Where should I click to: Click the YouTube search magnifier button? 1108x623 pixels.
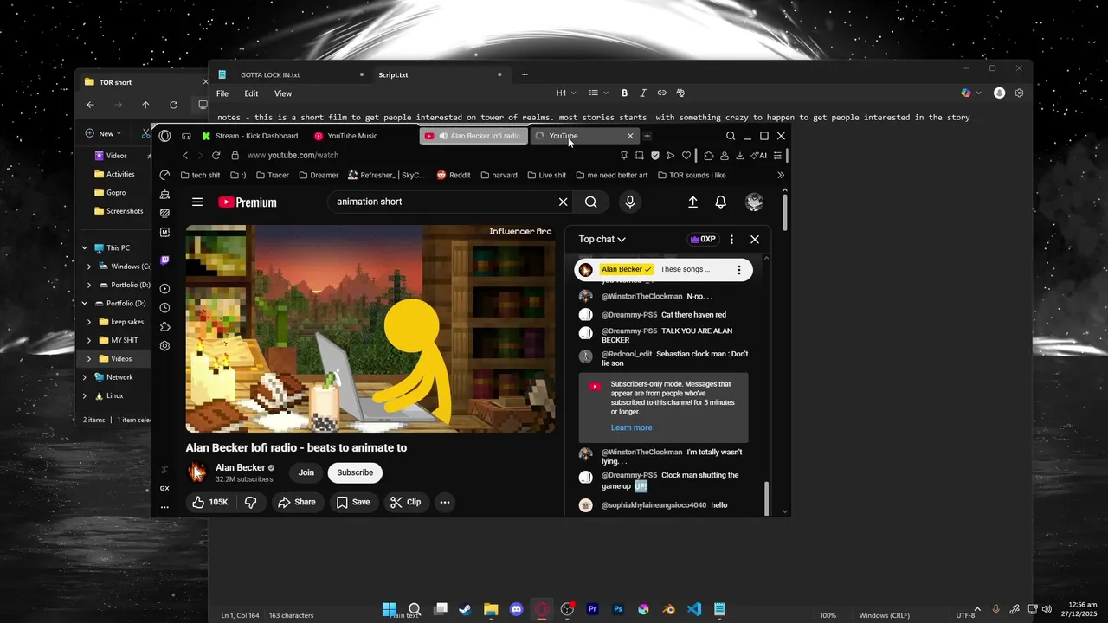590,202
